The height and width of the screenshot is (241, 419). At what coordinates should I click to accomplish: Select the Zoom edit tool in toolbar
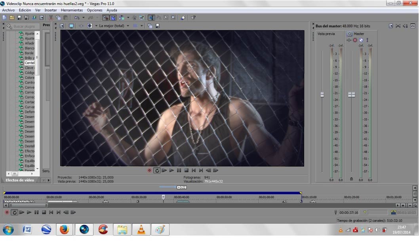click(173, 18)
